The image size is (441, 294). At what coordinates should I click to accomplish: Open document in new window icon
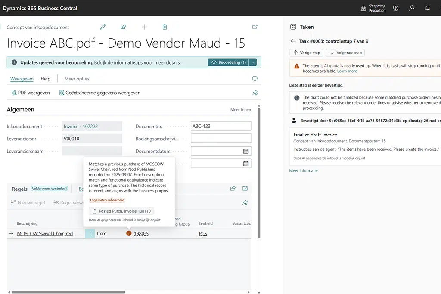coord(255,27)
